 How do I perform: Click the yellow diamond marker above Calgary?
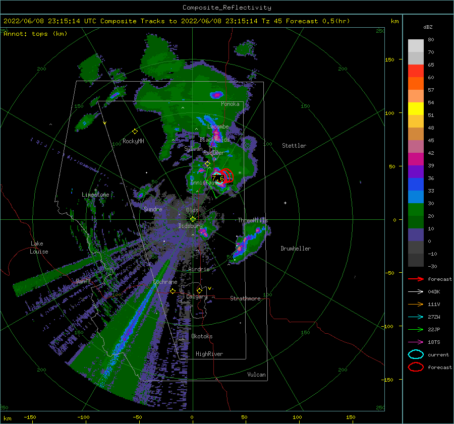click(199, 290)
